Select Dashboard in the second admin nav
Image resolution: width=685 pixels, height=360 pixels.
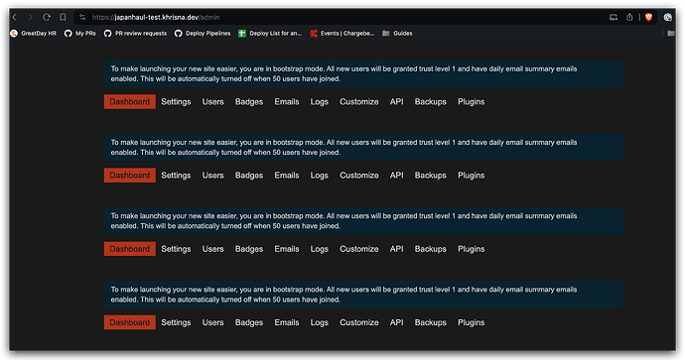coord(130,176)
